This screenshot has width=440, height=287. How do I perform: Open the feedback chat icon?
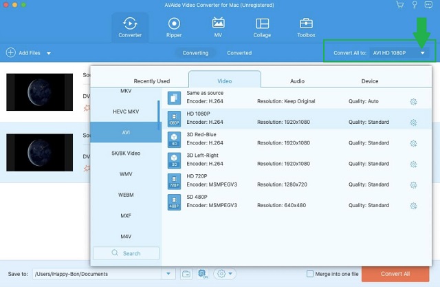[428, 5]
